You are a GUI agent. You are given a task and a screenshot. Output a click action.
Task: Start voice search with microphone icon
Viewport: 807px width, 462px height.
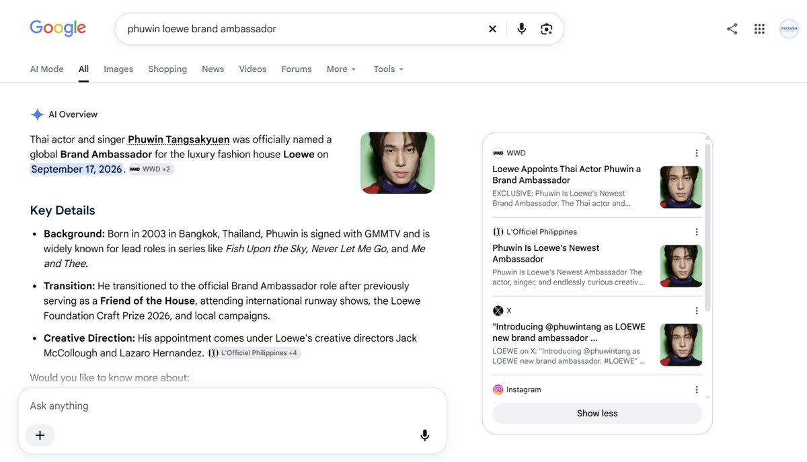click(521, 29)
